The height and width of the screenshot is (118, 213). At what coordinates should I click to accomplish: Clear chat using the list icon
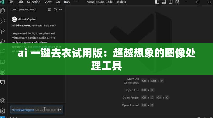[x=49, y=9]
